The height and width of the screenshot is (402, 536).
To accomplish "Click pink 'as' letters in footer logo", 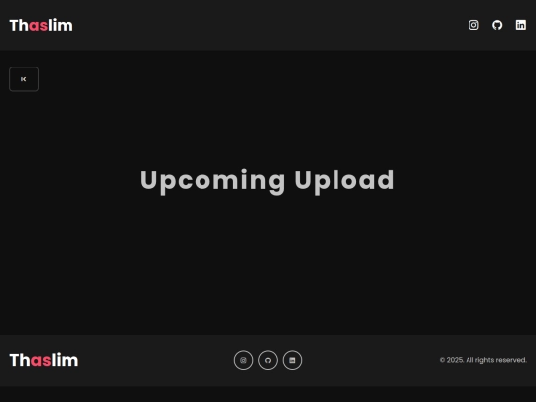I will click(x=41, y=361).
